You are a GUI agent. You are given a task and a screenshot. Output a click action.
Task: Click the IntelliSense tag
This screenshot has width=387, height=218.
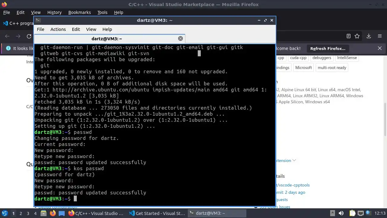[347, 58]
